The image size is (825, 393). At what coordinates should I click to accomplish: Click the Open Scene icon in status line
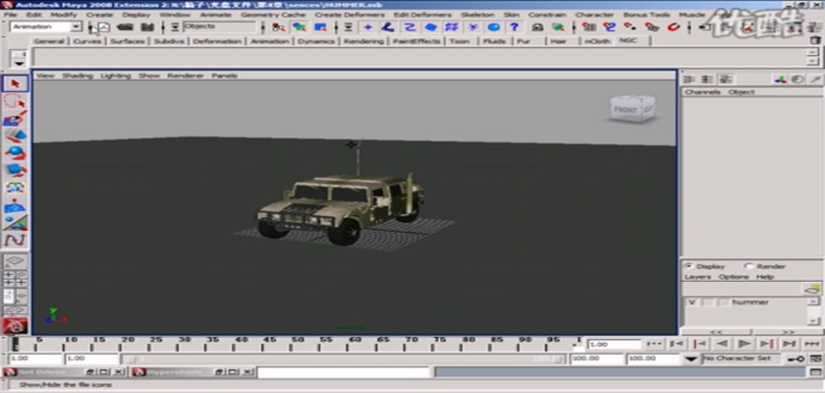[x=125, y=27]
